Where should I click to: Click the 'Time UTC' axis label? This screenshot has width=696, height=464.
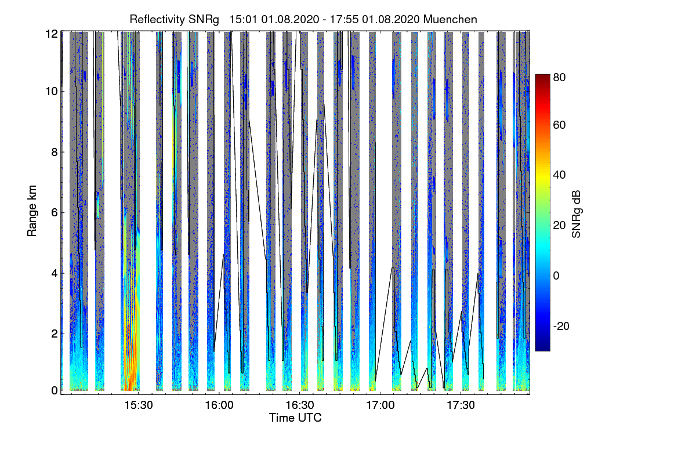pos(295,418)
